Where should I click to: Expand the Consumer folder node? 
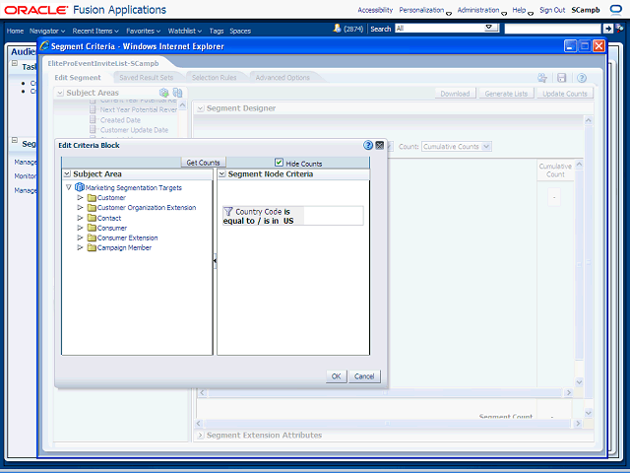(80, 228)
